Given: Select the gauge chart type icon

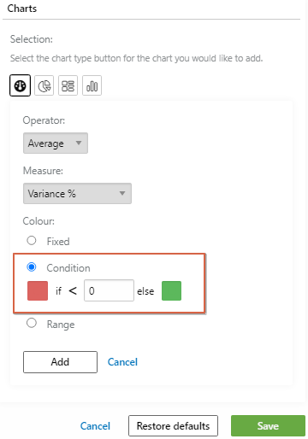Looking at the screenshot, I should (x=20, y=85).
